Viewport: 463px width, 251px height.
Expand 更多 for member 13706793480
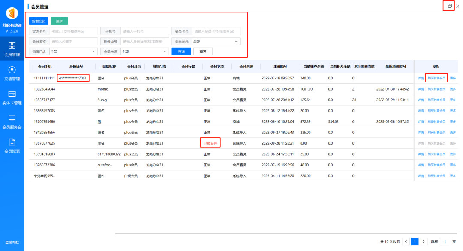pos(453,121)
